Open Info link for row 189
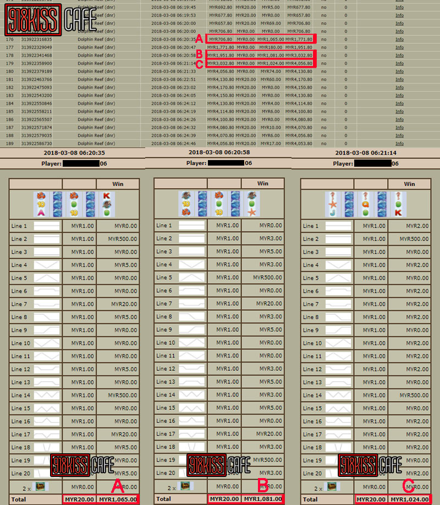This screenshot has height=505, width=440. click(x=399, y=144)
